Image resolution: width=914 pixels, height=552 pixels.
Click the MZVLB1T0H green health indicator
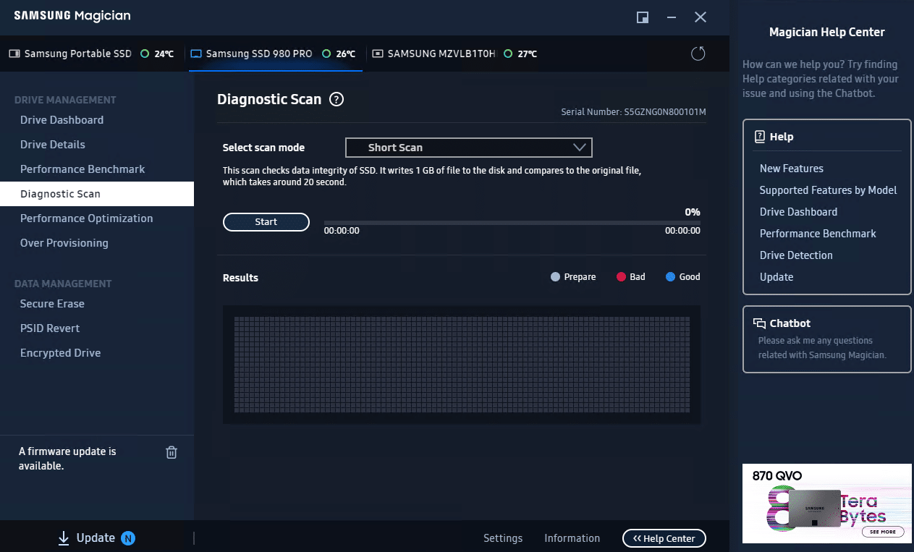click(x=509, y=54)
